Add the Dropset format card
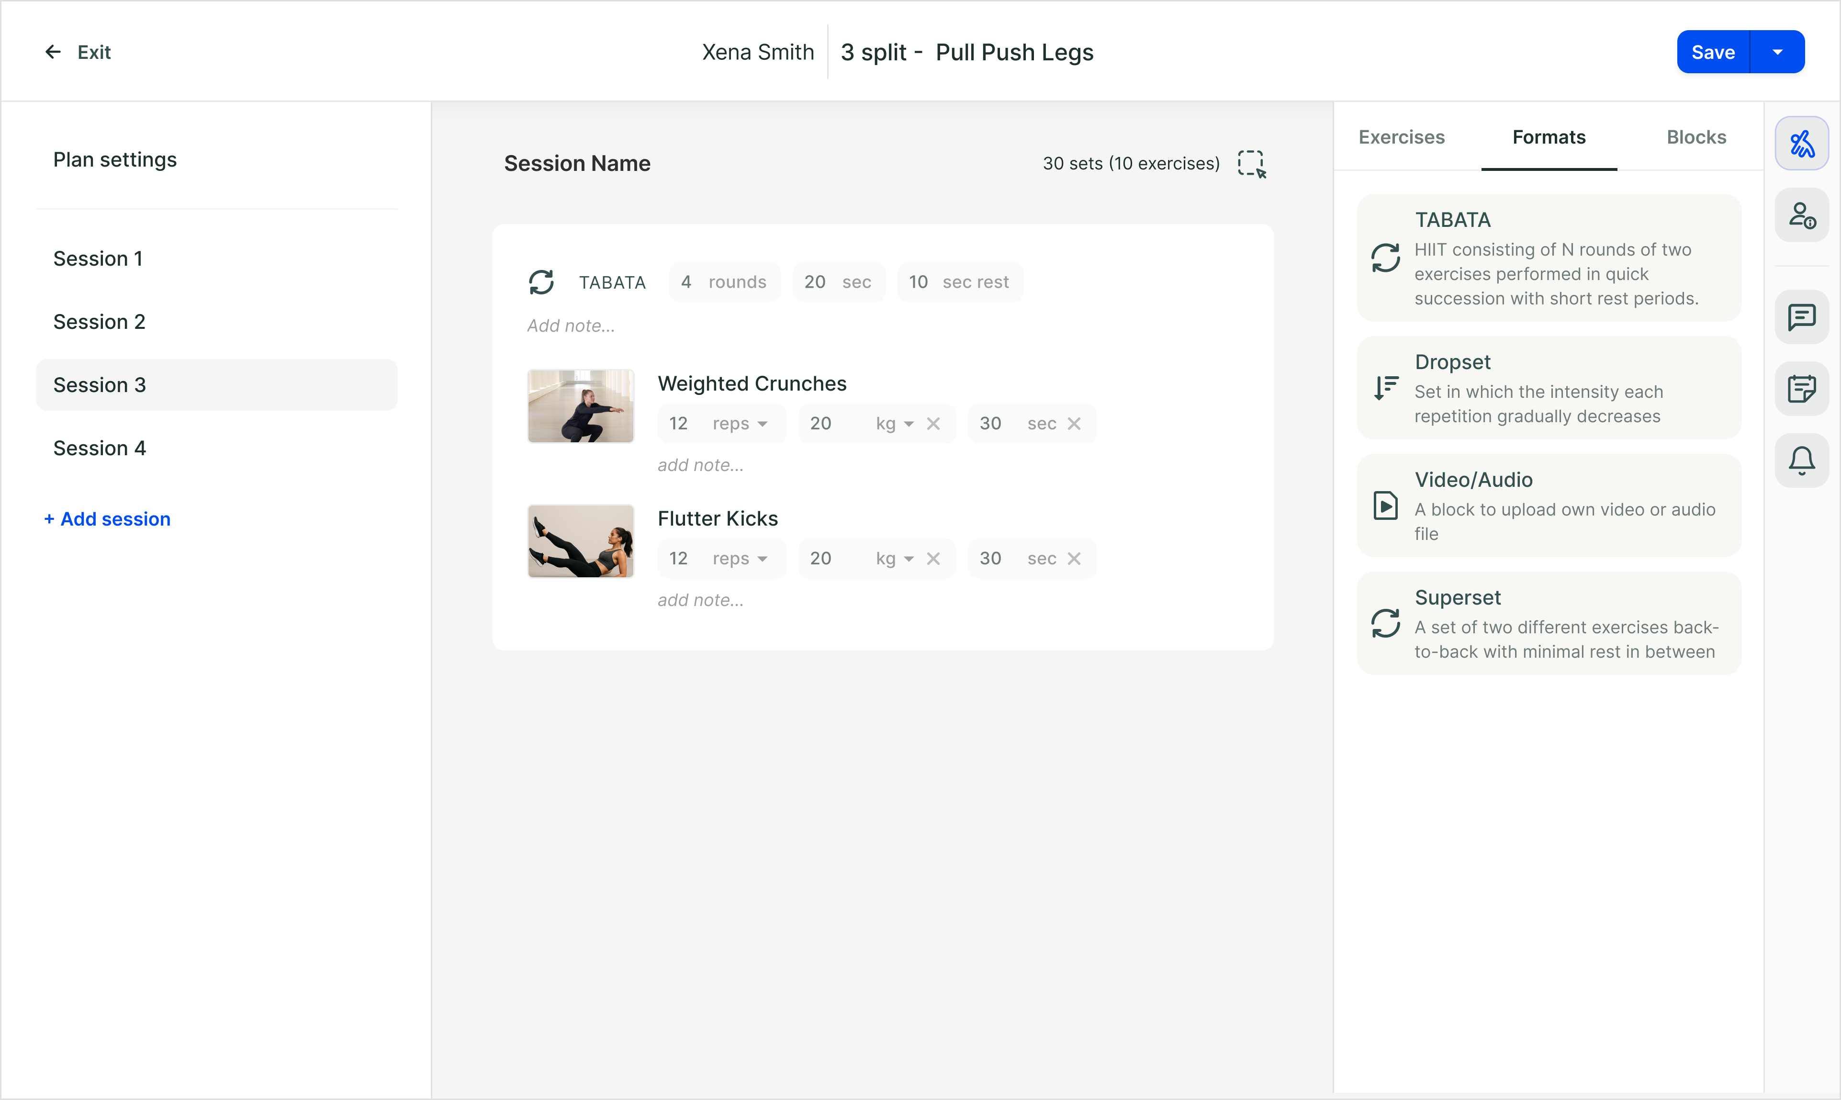Screen dimensions: 1841x1100 pyautogui.click(x=1549, y=388)
